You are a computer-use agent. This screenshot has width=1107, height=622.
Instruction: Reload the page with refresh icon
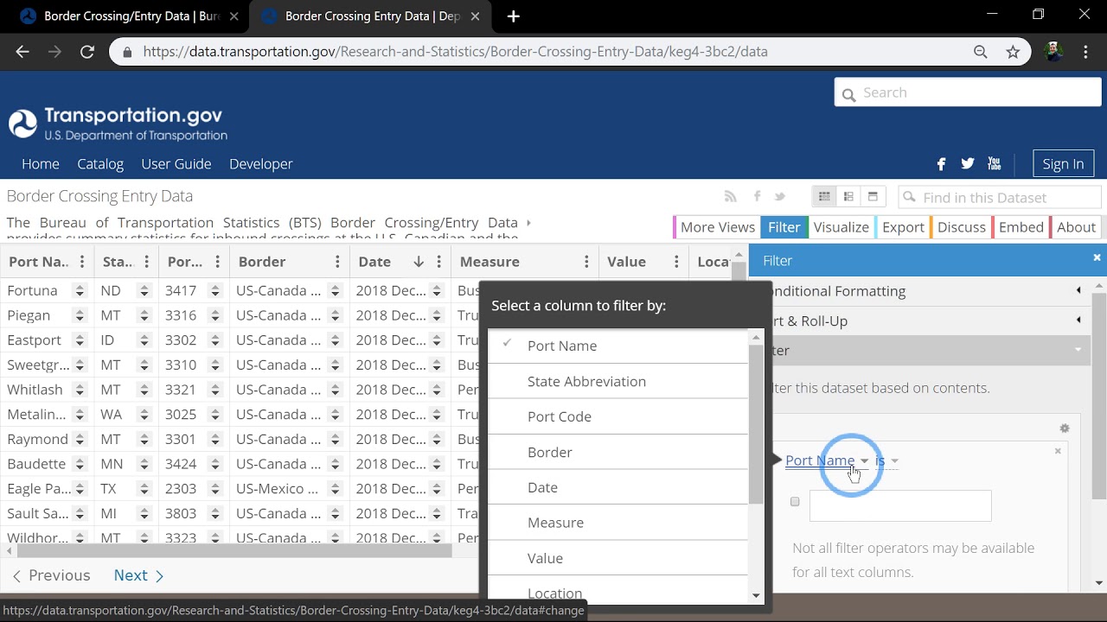click(86, 52)
